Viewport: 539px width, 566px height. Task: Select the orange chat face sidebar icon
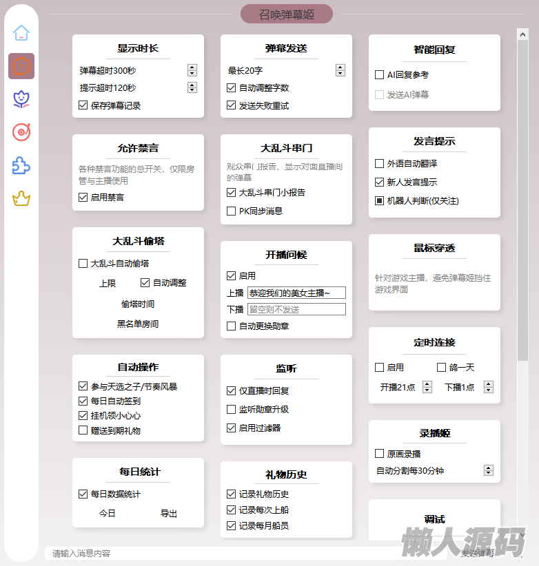tap(21, 66)
